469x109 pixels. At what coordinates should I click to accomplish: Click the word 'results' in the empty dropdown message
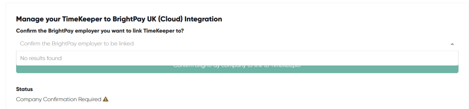pyautogui.click(x=37, y=58)
